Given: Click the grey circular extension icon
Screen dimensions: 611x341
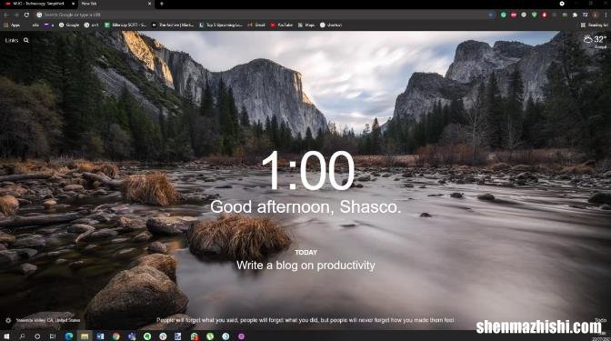Looking at the screenshot, I should coord(524,15).
